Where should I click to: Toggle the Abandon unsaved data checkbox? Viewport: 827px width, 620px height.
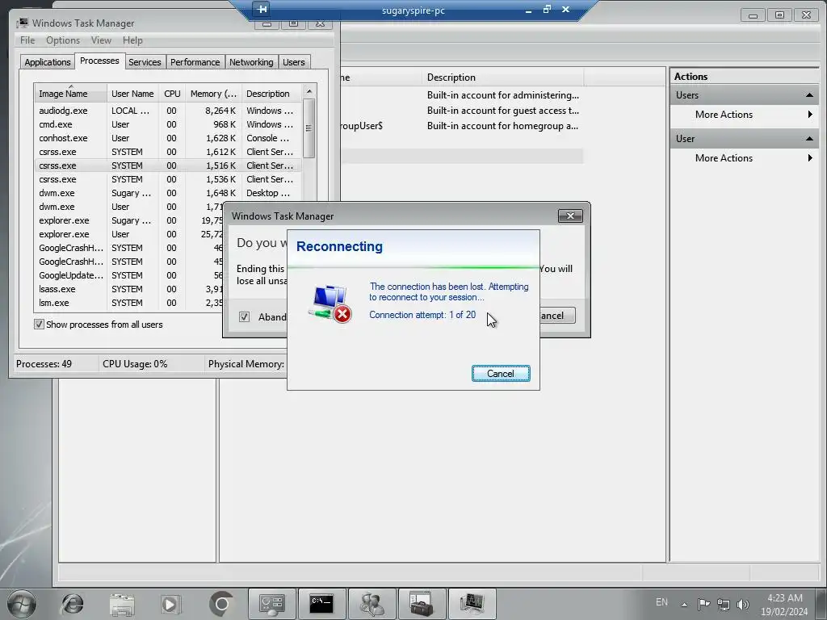pos(244,316)
